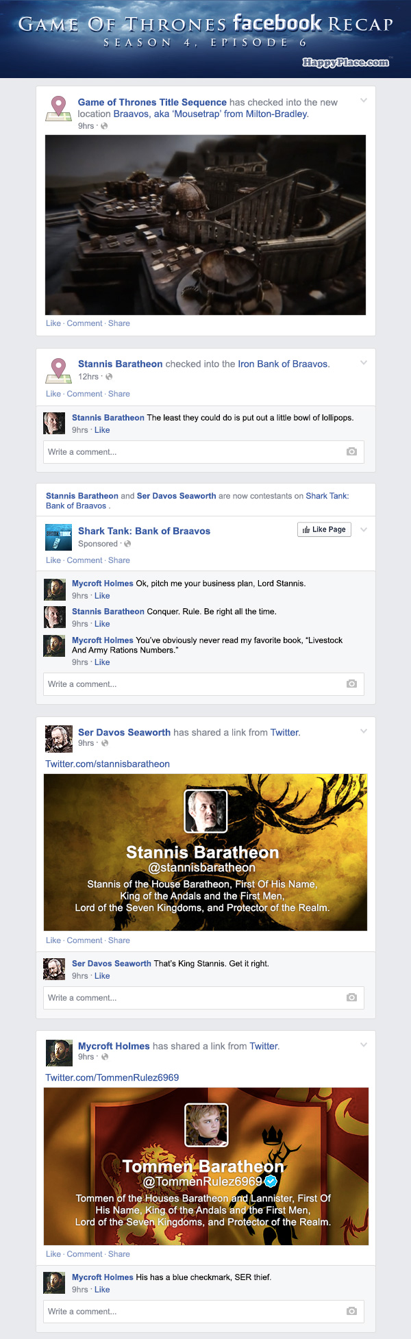Click map pin icon on Stannis check-in post
The height and width of the screenshot is (1339, 411).
pos(59,370)
